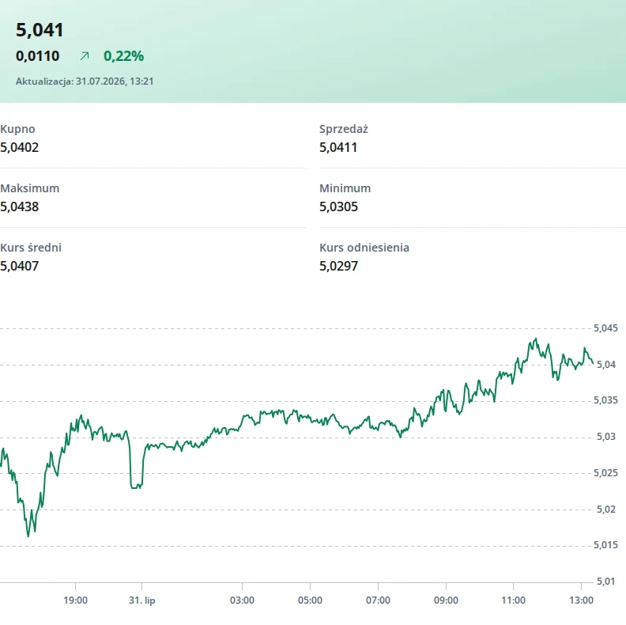626x625 pixels.
Task: Click the 05:00 time axis label
Action: 310,600
